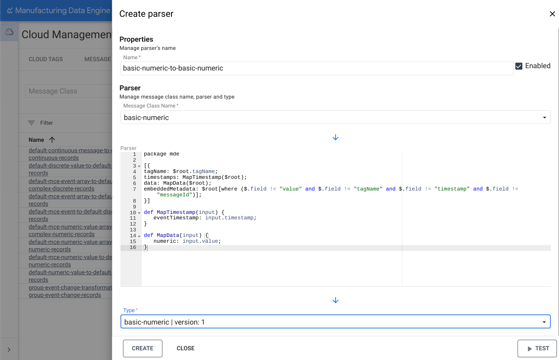This screenshot has width=559, height=360.
Task: Close the Create parser panel with the X
Action: click(552, 14)
